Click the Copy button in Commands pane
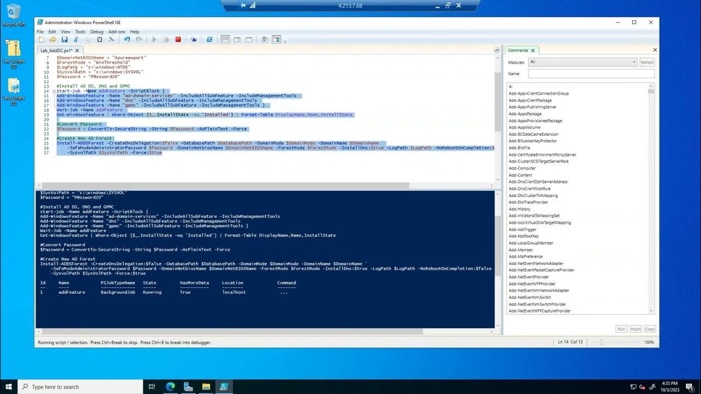 650,329
